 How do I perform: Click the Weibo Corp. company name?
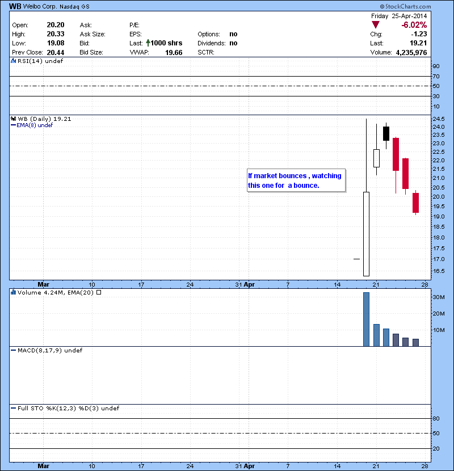40,6
